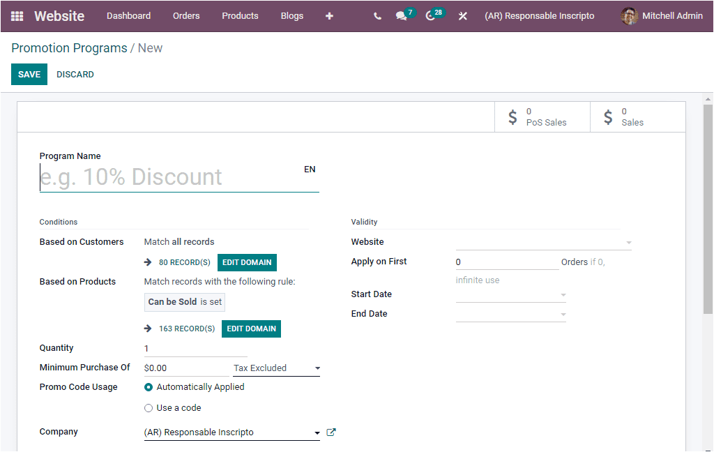This screenshot has width=714, height=452.
Task: Open the Company record external link icon
Action: click(x=331, y=432)
